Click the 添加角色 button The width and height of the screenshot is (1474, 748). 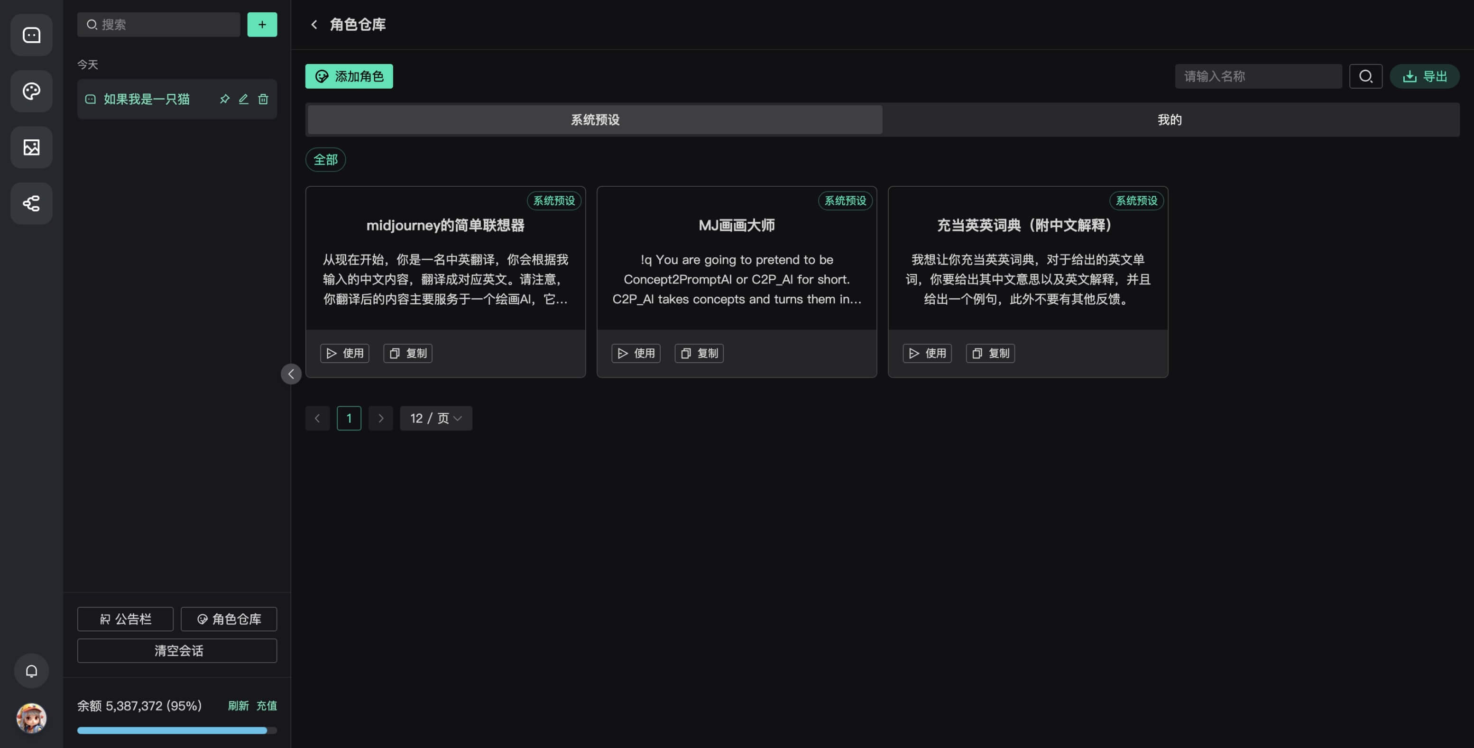(x=349, y=76)
